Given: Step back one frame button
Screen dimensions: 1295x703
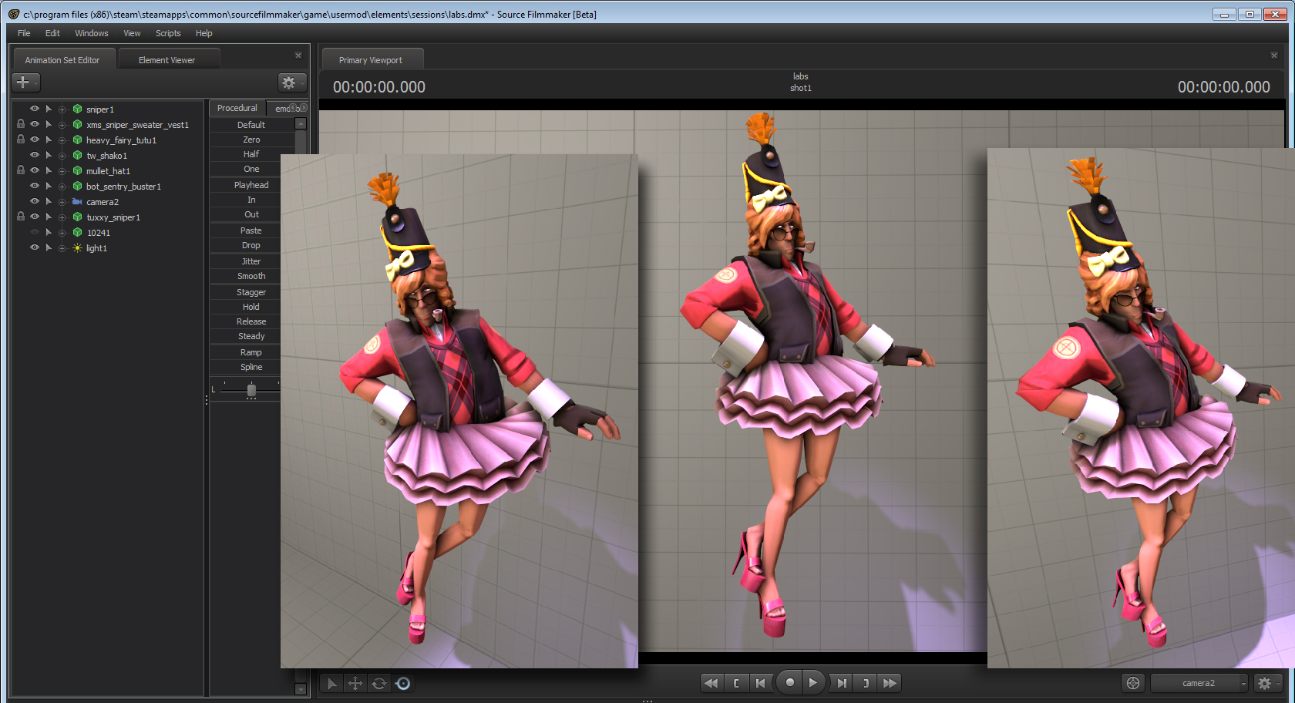Looking at the screenshot, I should point(761,683).
